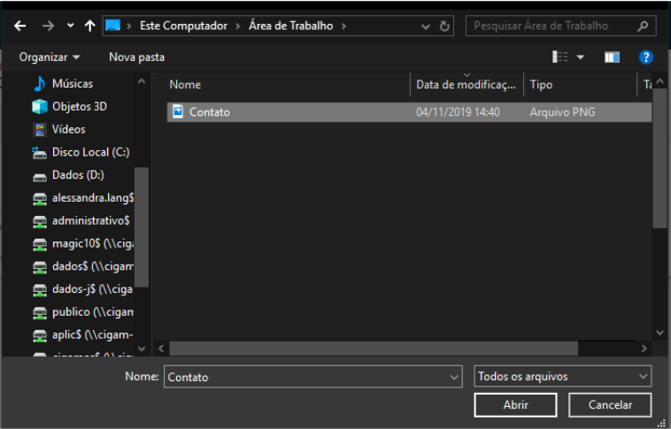Image resolution: width=671 pixels, height=429 pixels.
Task: Click the forward navigation arrow
Action: coord(48,26)
